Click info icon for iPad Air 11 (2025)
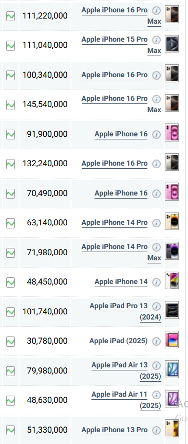188x444 pixels. [156, 395]
